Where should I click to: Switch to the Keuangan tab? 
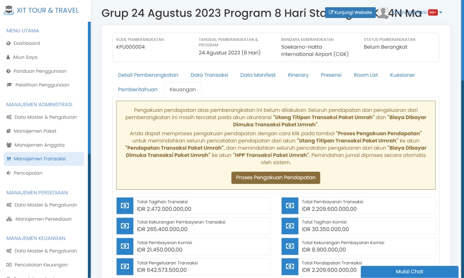183,89
